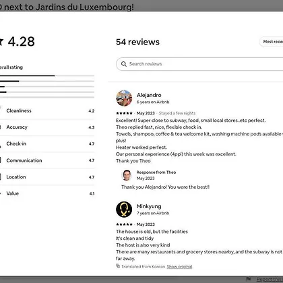Select the Value rating row

[x=47, y=193]
